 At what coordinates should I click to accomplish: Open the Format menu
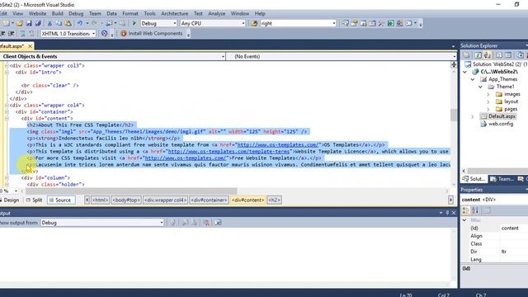[130, 13]
